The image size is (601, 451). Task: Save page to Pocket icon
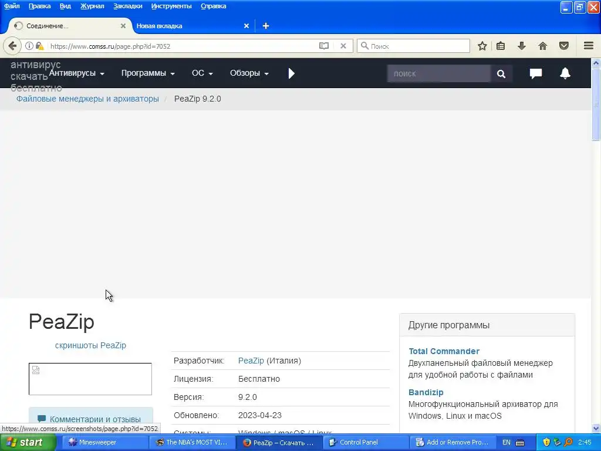tap(564, 46)
